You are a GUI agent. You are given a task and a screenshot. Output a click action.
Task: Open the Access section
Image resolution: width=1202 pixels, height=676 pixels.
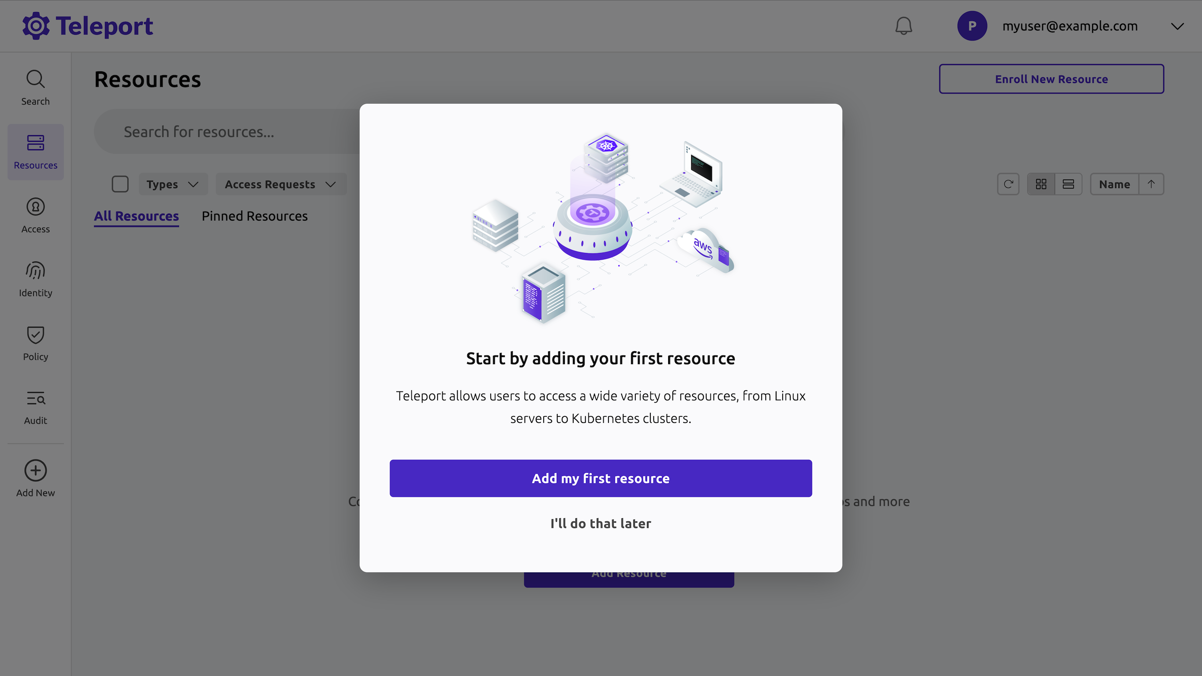pyautogui.click(x=35, y=215)
